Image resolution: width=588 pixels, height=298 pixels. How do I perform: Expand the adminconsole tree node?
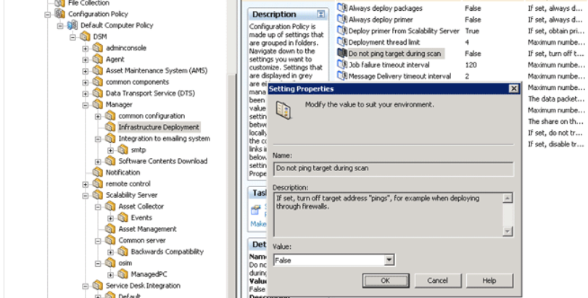click(85, 49)
